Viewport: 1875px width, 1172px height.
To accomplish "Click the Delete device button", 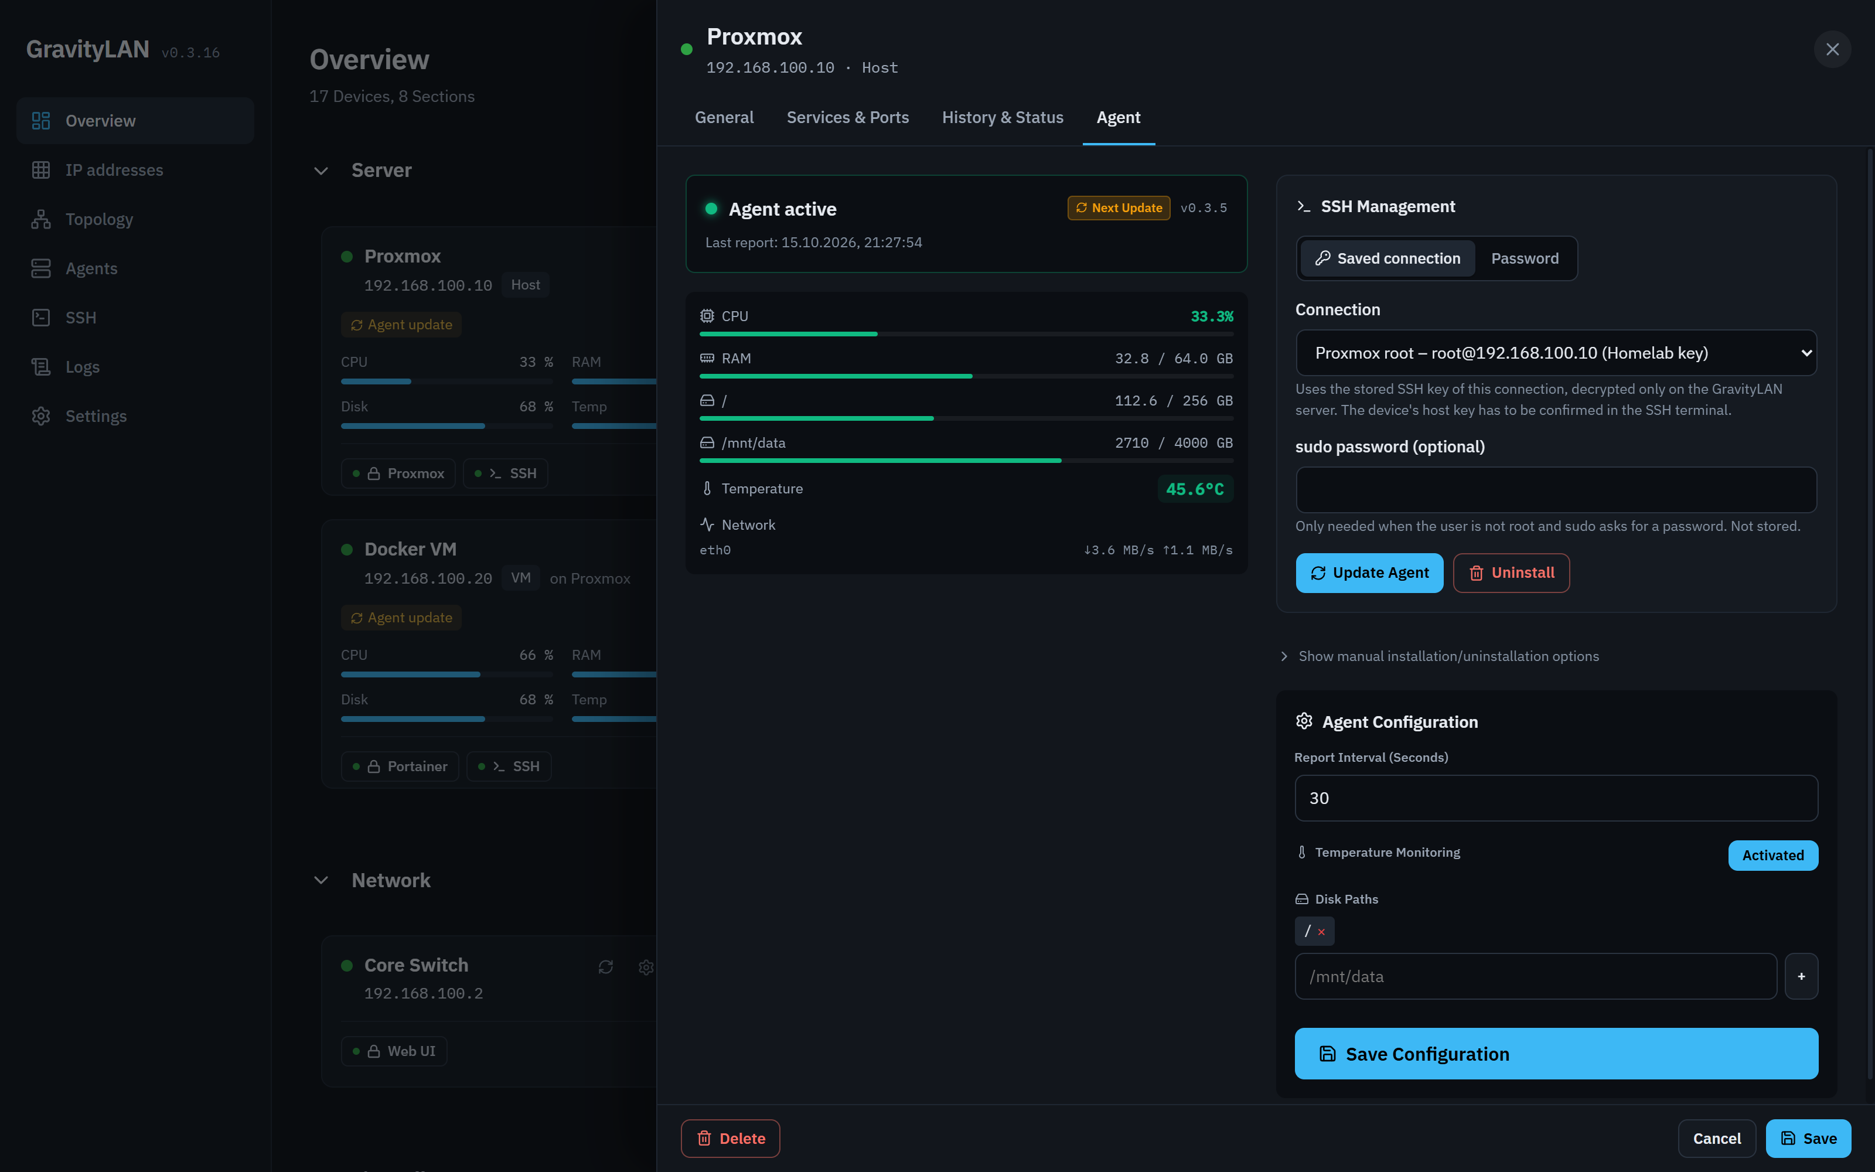I will 730,1139.
